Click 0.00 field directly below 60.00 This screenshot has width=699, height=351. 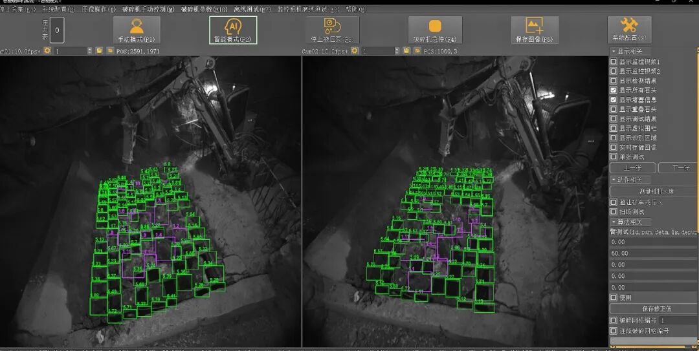(x=654, y=264)
